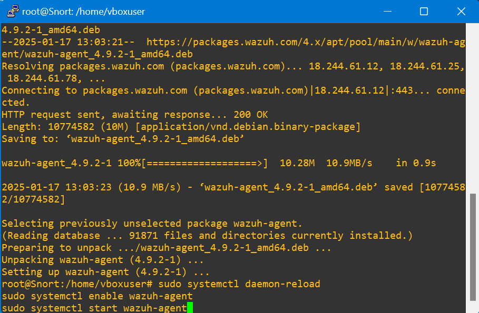
Task: Click the '2025-01-17 13:03:23' saved timestamp
Action: (56, 187)
